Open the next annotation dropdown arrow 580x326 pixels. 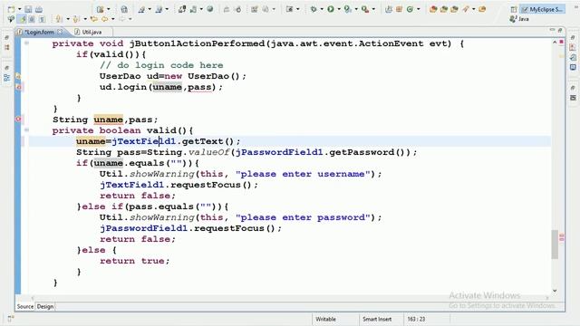tap(68, 19)
